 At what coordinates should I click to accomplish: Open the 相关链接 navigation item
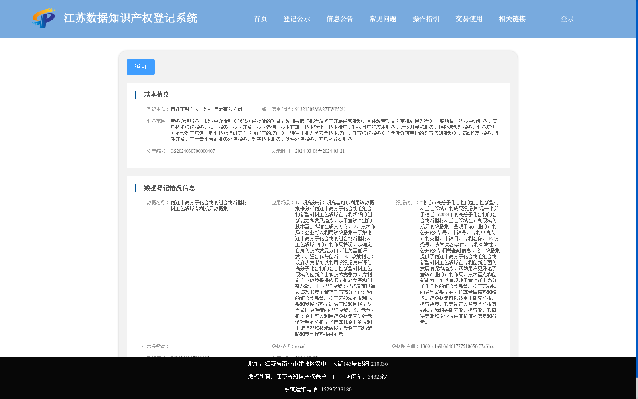coord(512,19)
